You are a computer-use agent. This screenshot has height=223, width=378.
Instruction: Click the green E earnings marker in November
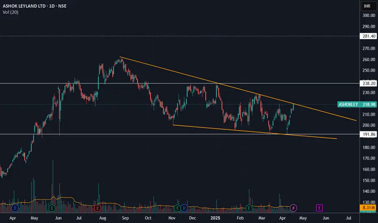(177, 208)
